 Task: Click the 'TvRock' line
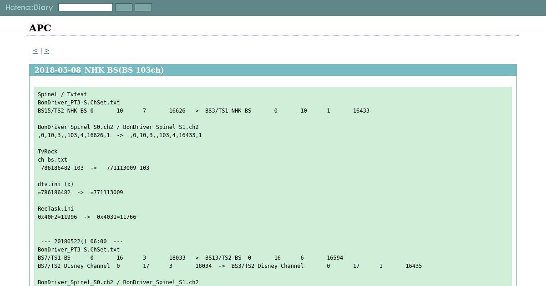coord(48,152)
